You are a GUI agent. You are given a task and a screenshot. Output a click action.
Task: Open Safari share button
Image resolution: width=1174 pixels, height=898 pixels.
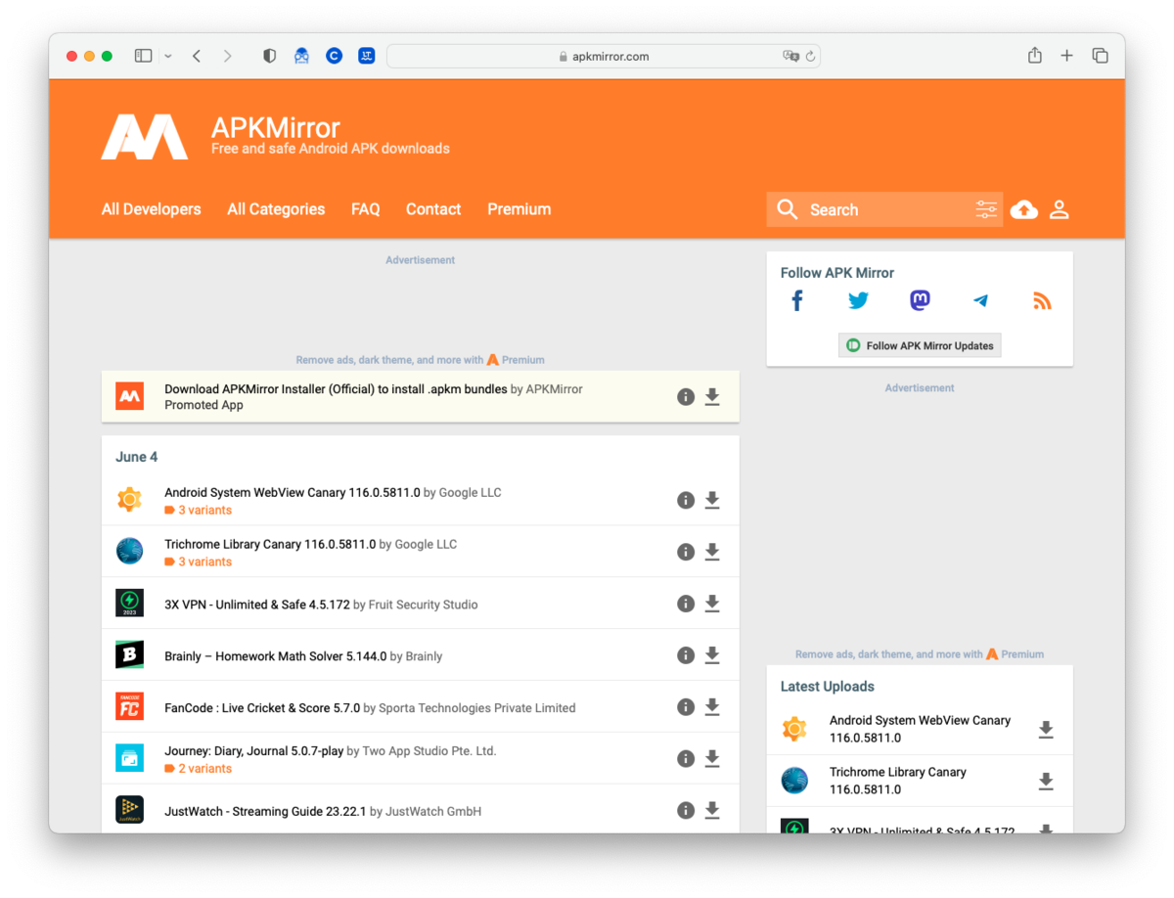point(1035,56)
